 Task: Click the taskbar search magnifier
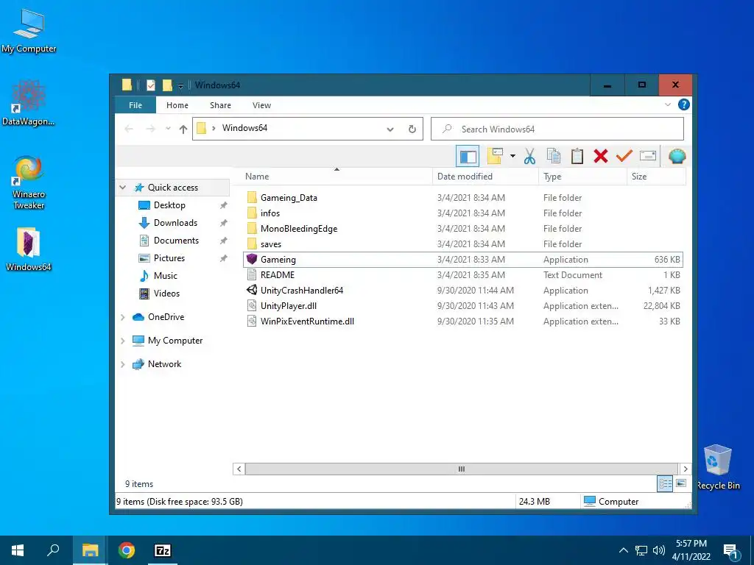point(53,550)
